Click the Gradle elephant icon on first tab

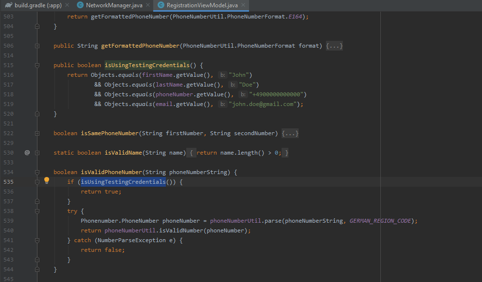point(9,5)
